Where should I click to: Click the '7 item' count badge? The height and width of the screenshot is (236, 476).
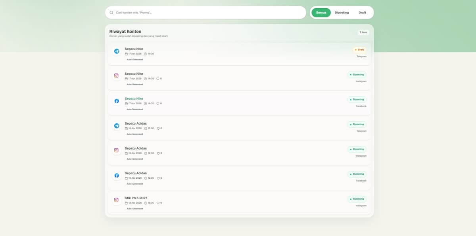click(x=363, y=32)
